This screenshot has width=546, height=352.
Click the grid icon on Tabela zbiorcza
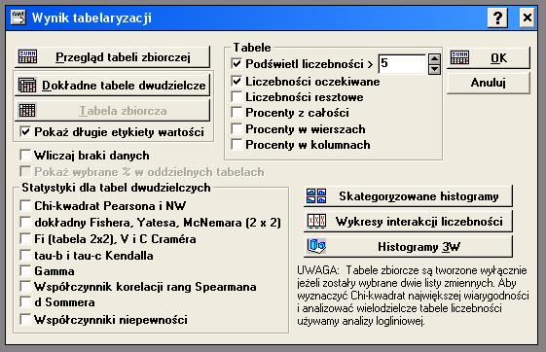click(27, 111)
